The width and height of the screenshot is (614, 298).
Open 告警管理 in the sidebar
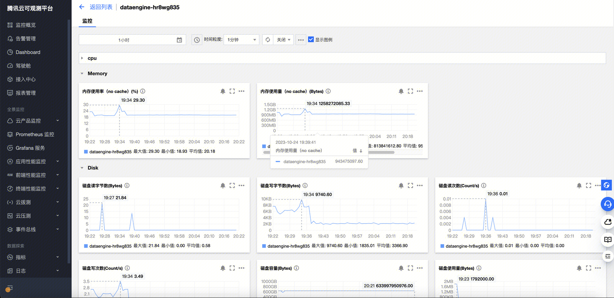pos(25,38)
